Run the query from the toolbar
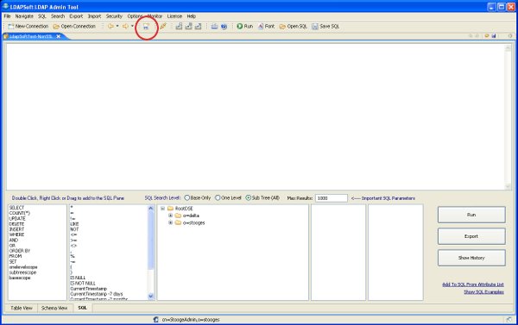 coord(245,27)
